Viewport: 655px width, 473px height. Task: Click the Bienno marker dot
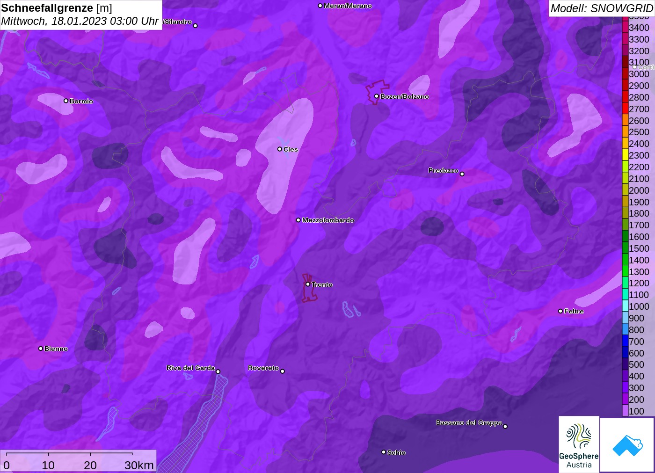(41, 349)
